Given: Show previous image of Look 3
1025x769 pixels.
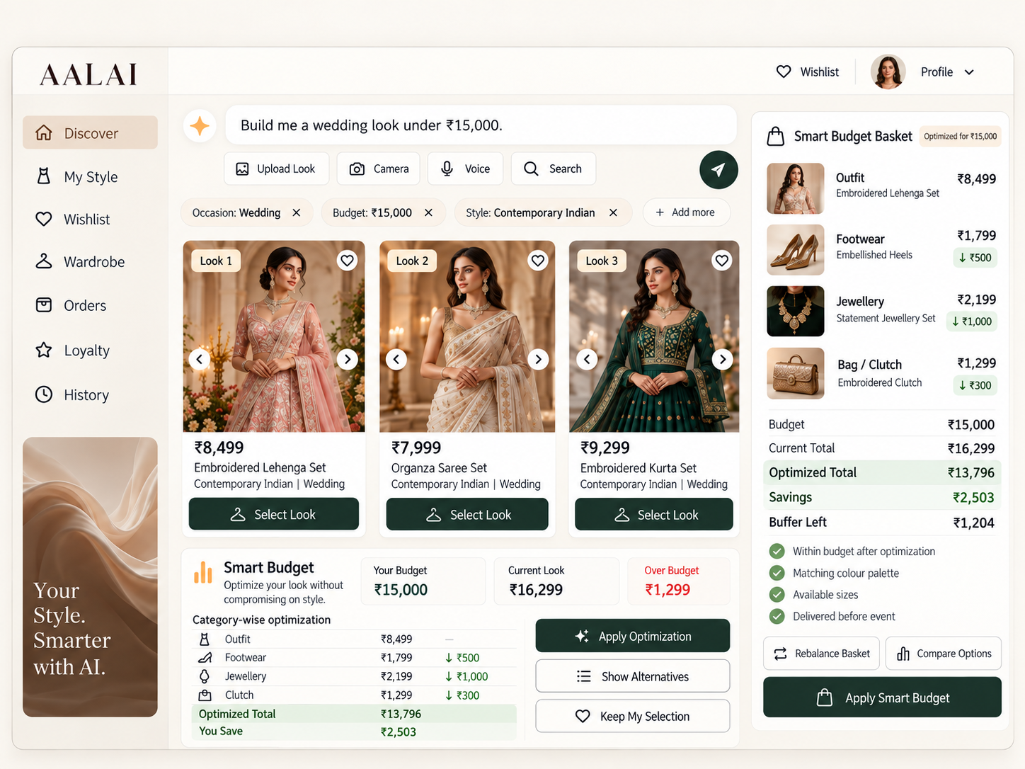Looking at the screenshot, I should tap(587, 359).
